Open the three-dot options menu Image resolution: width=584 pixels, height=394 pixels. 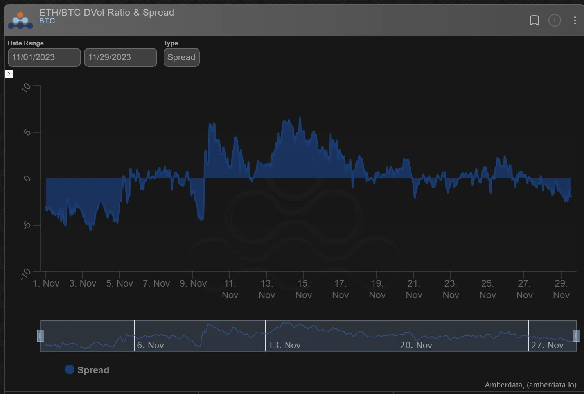[x=575, y=20]
